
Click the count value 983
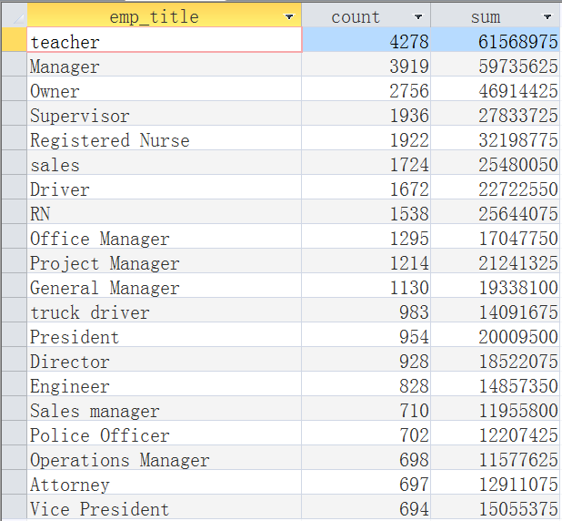[414, 312]
